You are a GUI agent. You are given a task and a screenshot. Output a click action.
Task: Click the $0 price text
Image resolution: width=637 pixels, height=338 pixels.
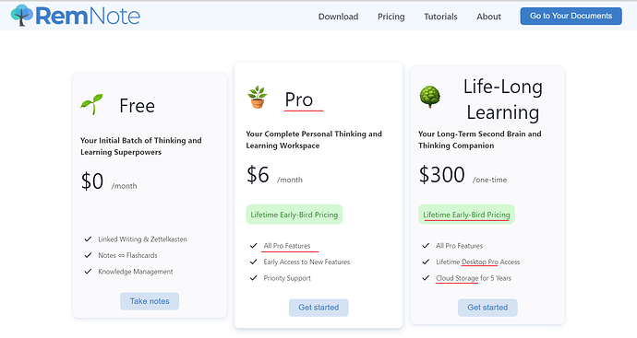[x=92, y=181]
